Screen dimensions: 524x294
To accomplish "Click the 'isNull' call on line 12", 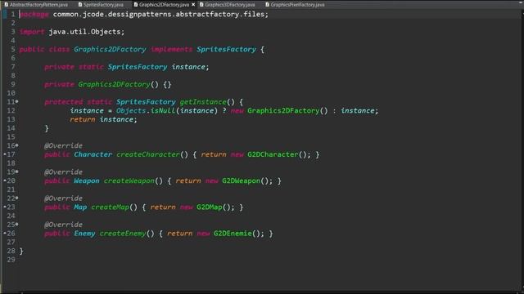I will tap(163, 111).
